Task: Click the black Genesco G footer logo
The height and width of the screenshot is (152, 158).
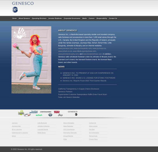Action: coord(76,114)
